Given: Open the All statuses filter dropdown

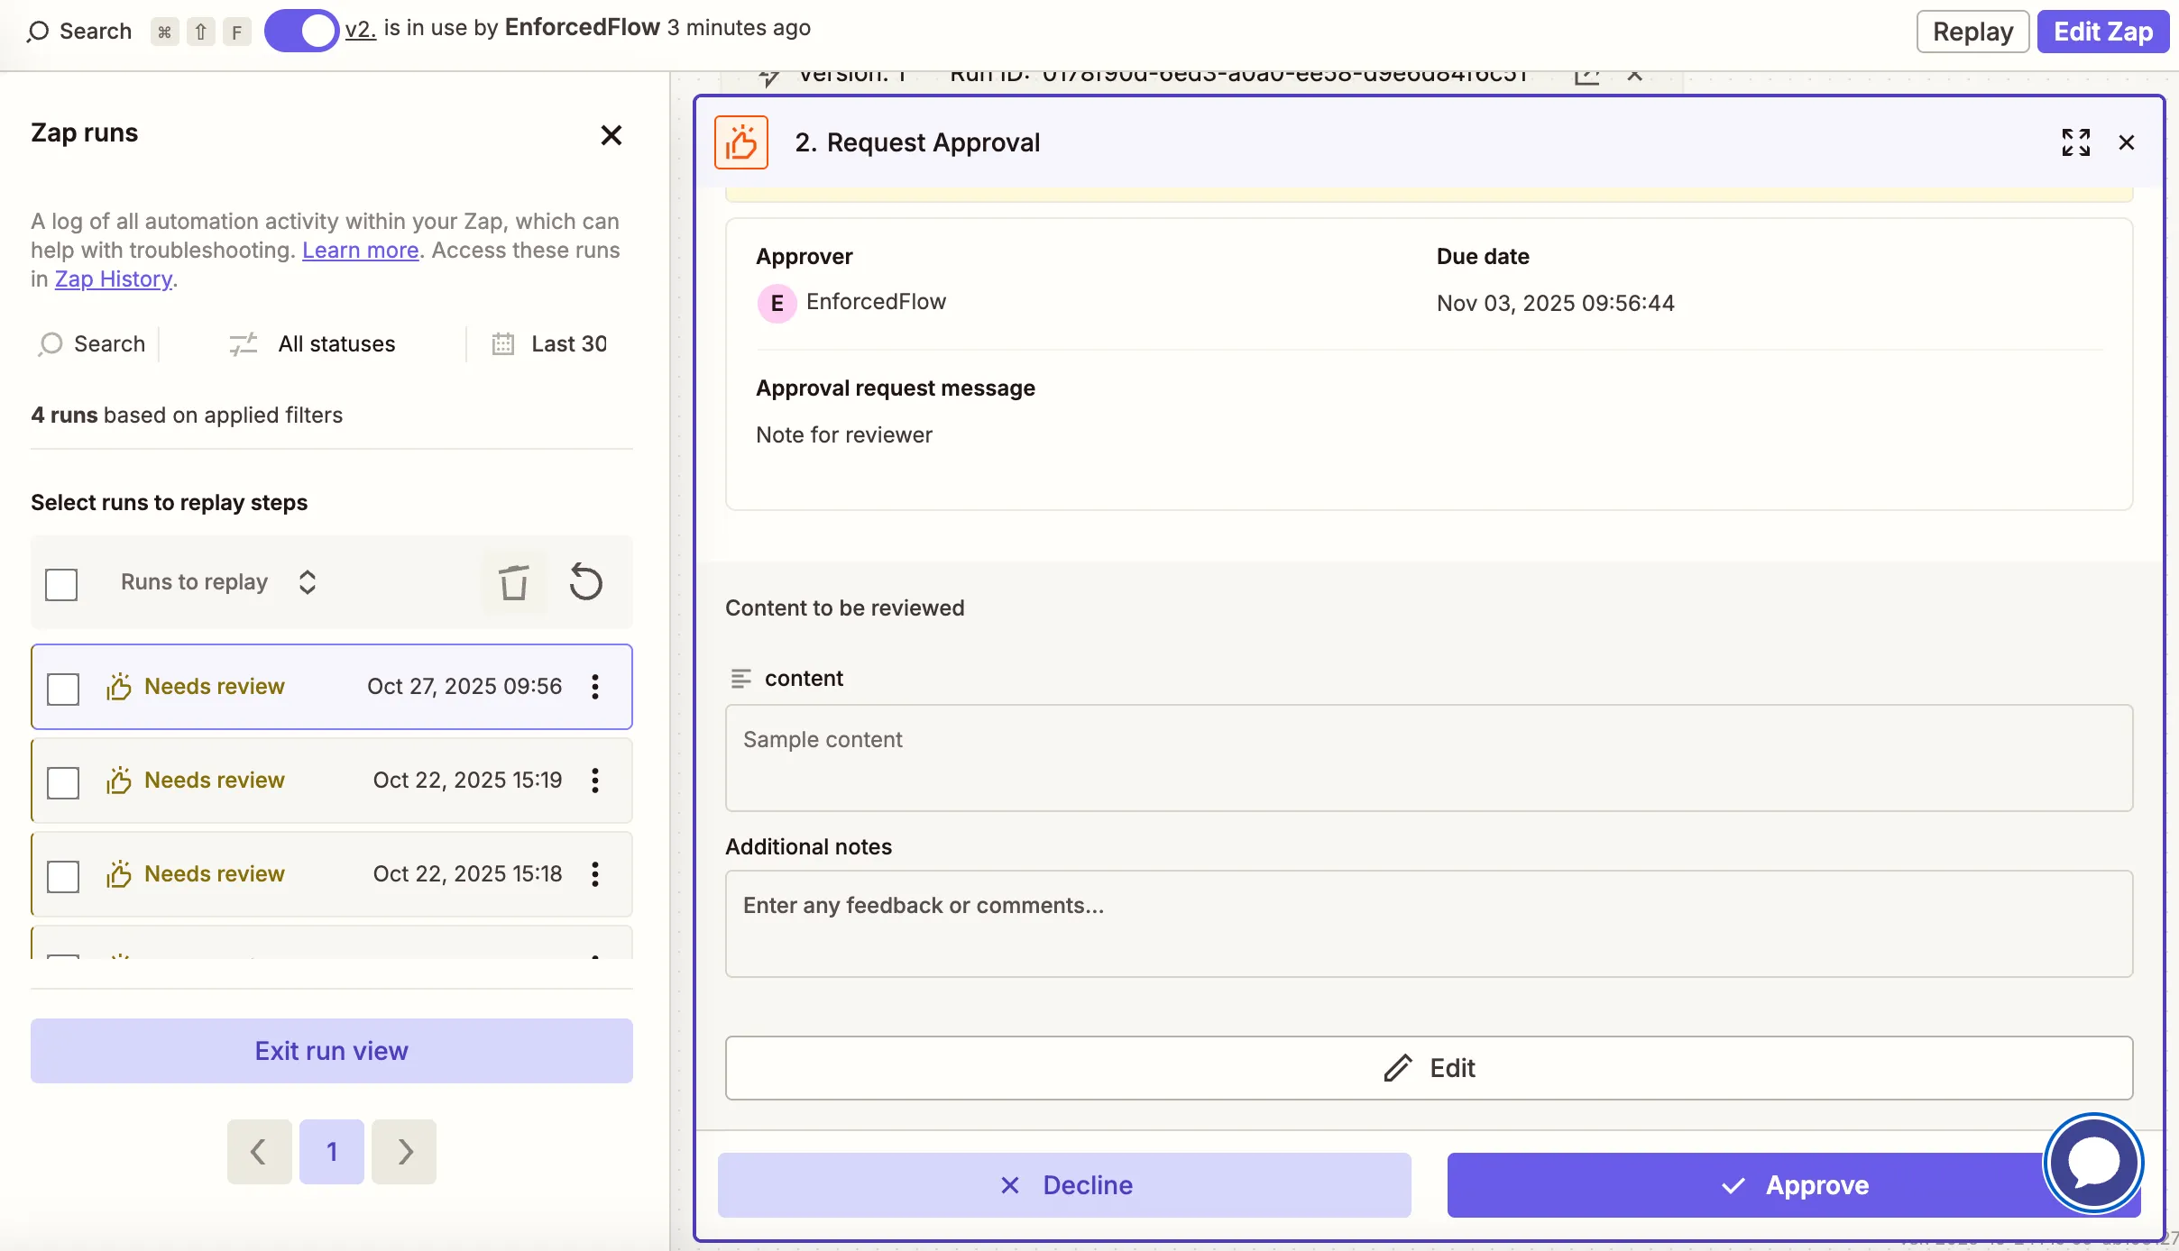Looking at the screenshot, I should (312, 343).
